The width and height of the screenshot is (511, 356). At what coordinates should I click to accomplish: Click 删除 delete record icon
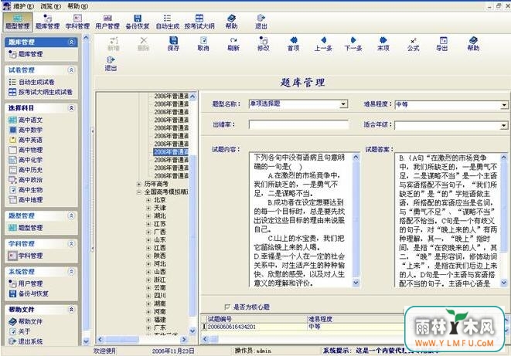click(143, 44)
